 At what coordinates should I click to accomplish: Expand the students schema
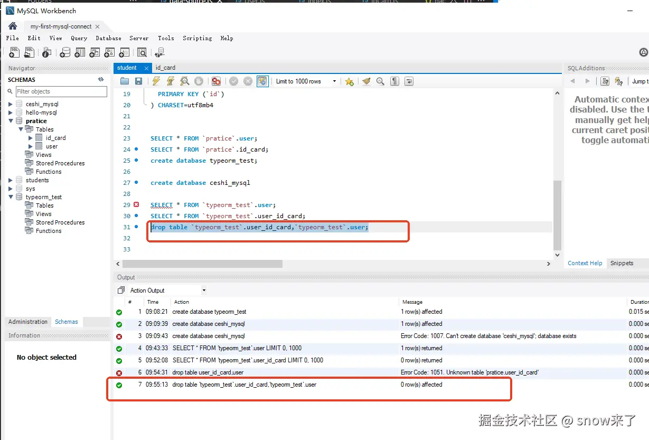pos(11,180)
